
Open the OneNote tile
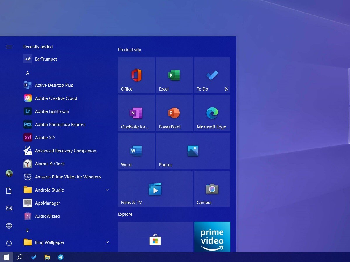click(136, 113)
